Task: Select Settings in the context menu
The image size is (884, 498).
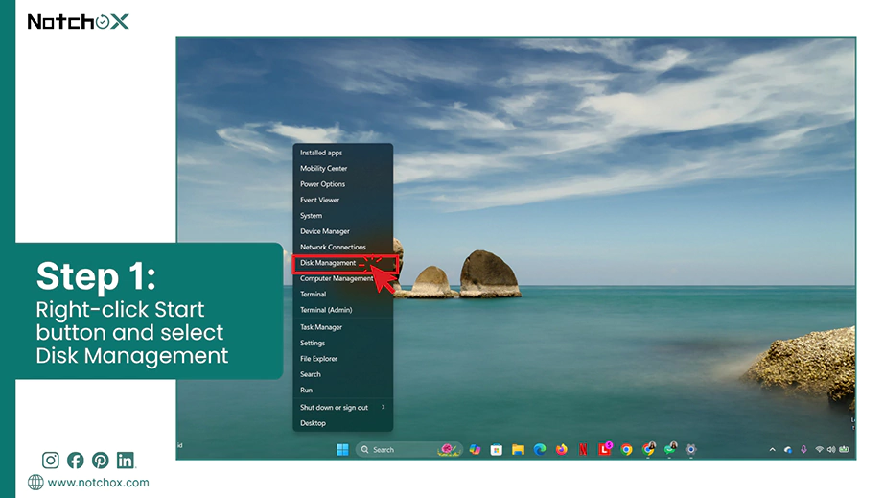Action: click(343, 344)
